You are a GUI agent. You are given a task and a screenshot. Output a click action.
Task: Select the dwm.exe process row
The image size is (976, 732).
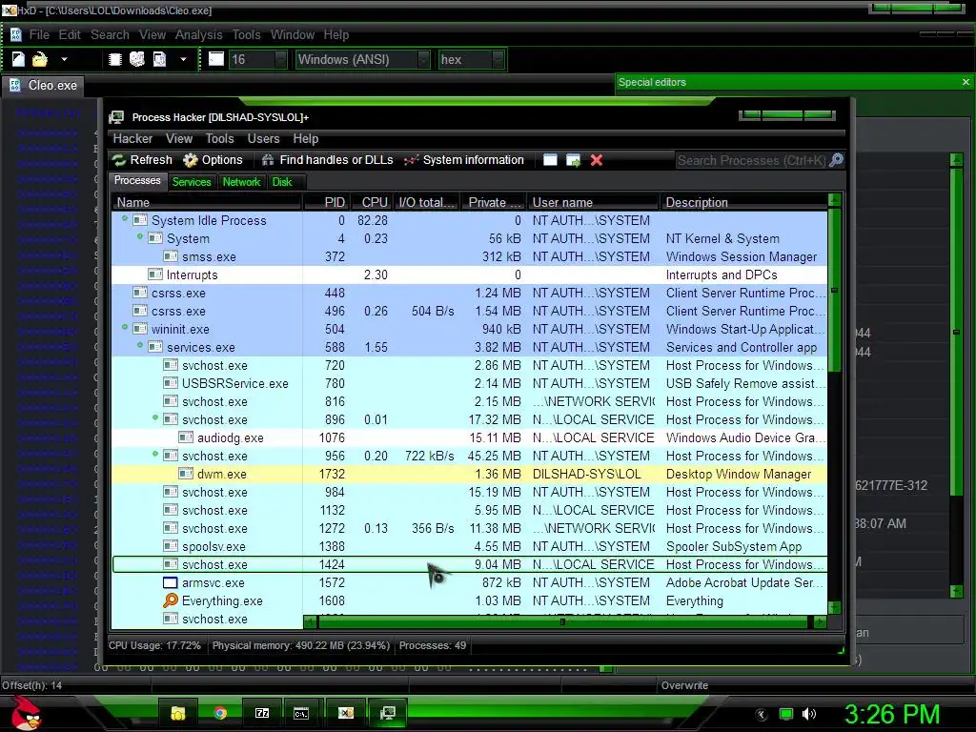pyautogui.click(x=470, y=474)
